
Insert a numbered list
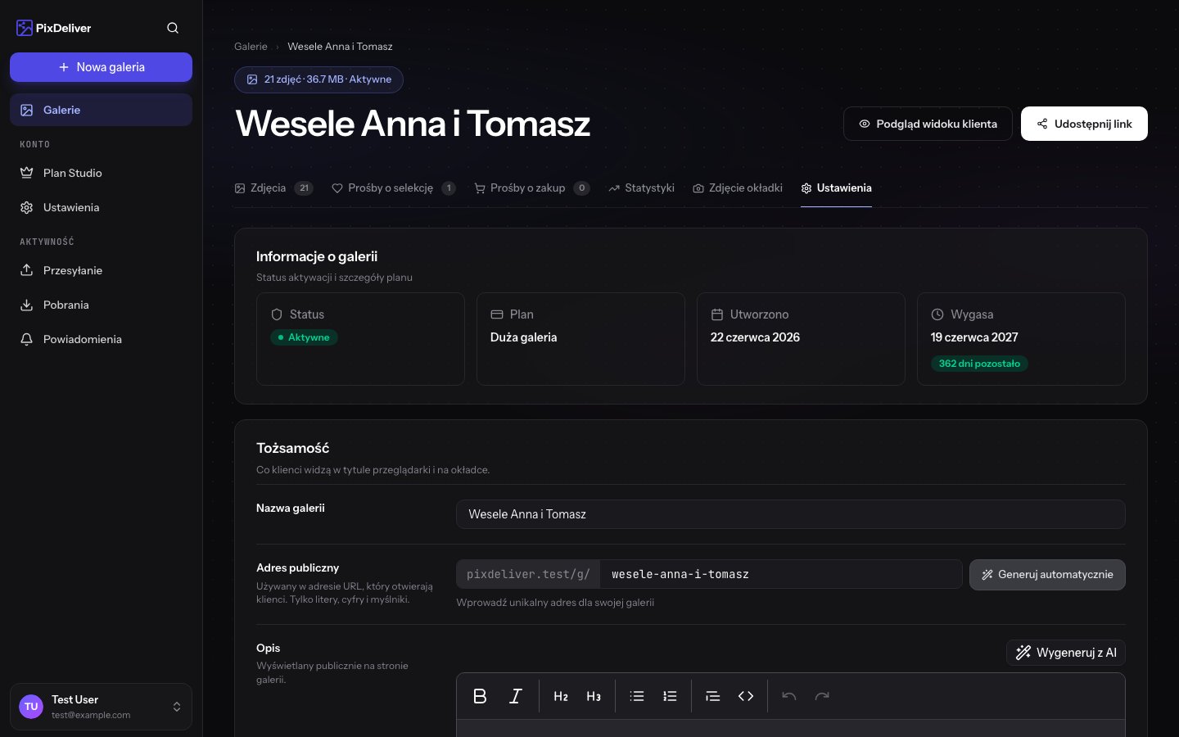[670, 696]
